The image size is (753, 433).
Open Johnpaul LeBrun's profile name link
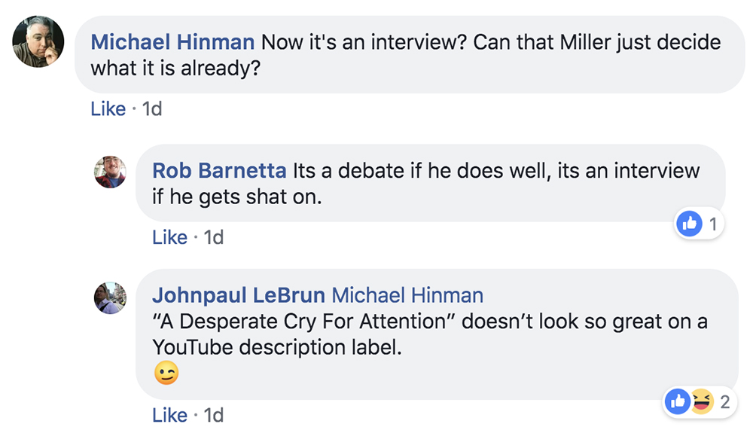click(239, 295)
